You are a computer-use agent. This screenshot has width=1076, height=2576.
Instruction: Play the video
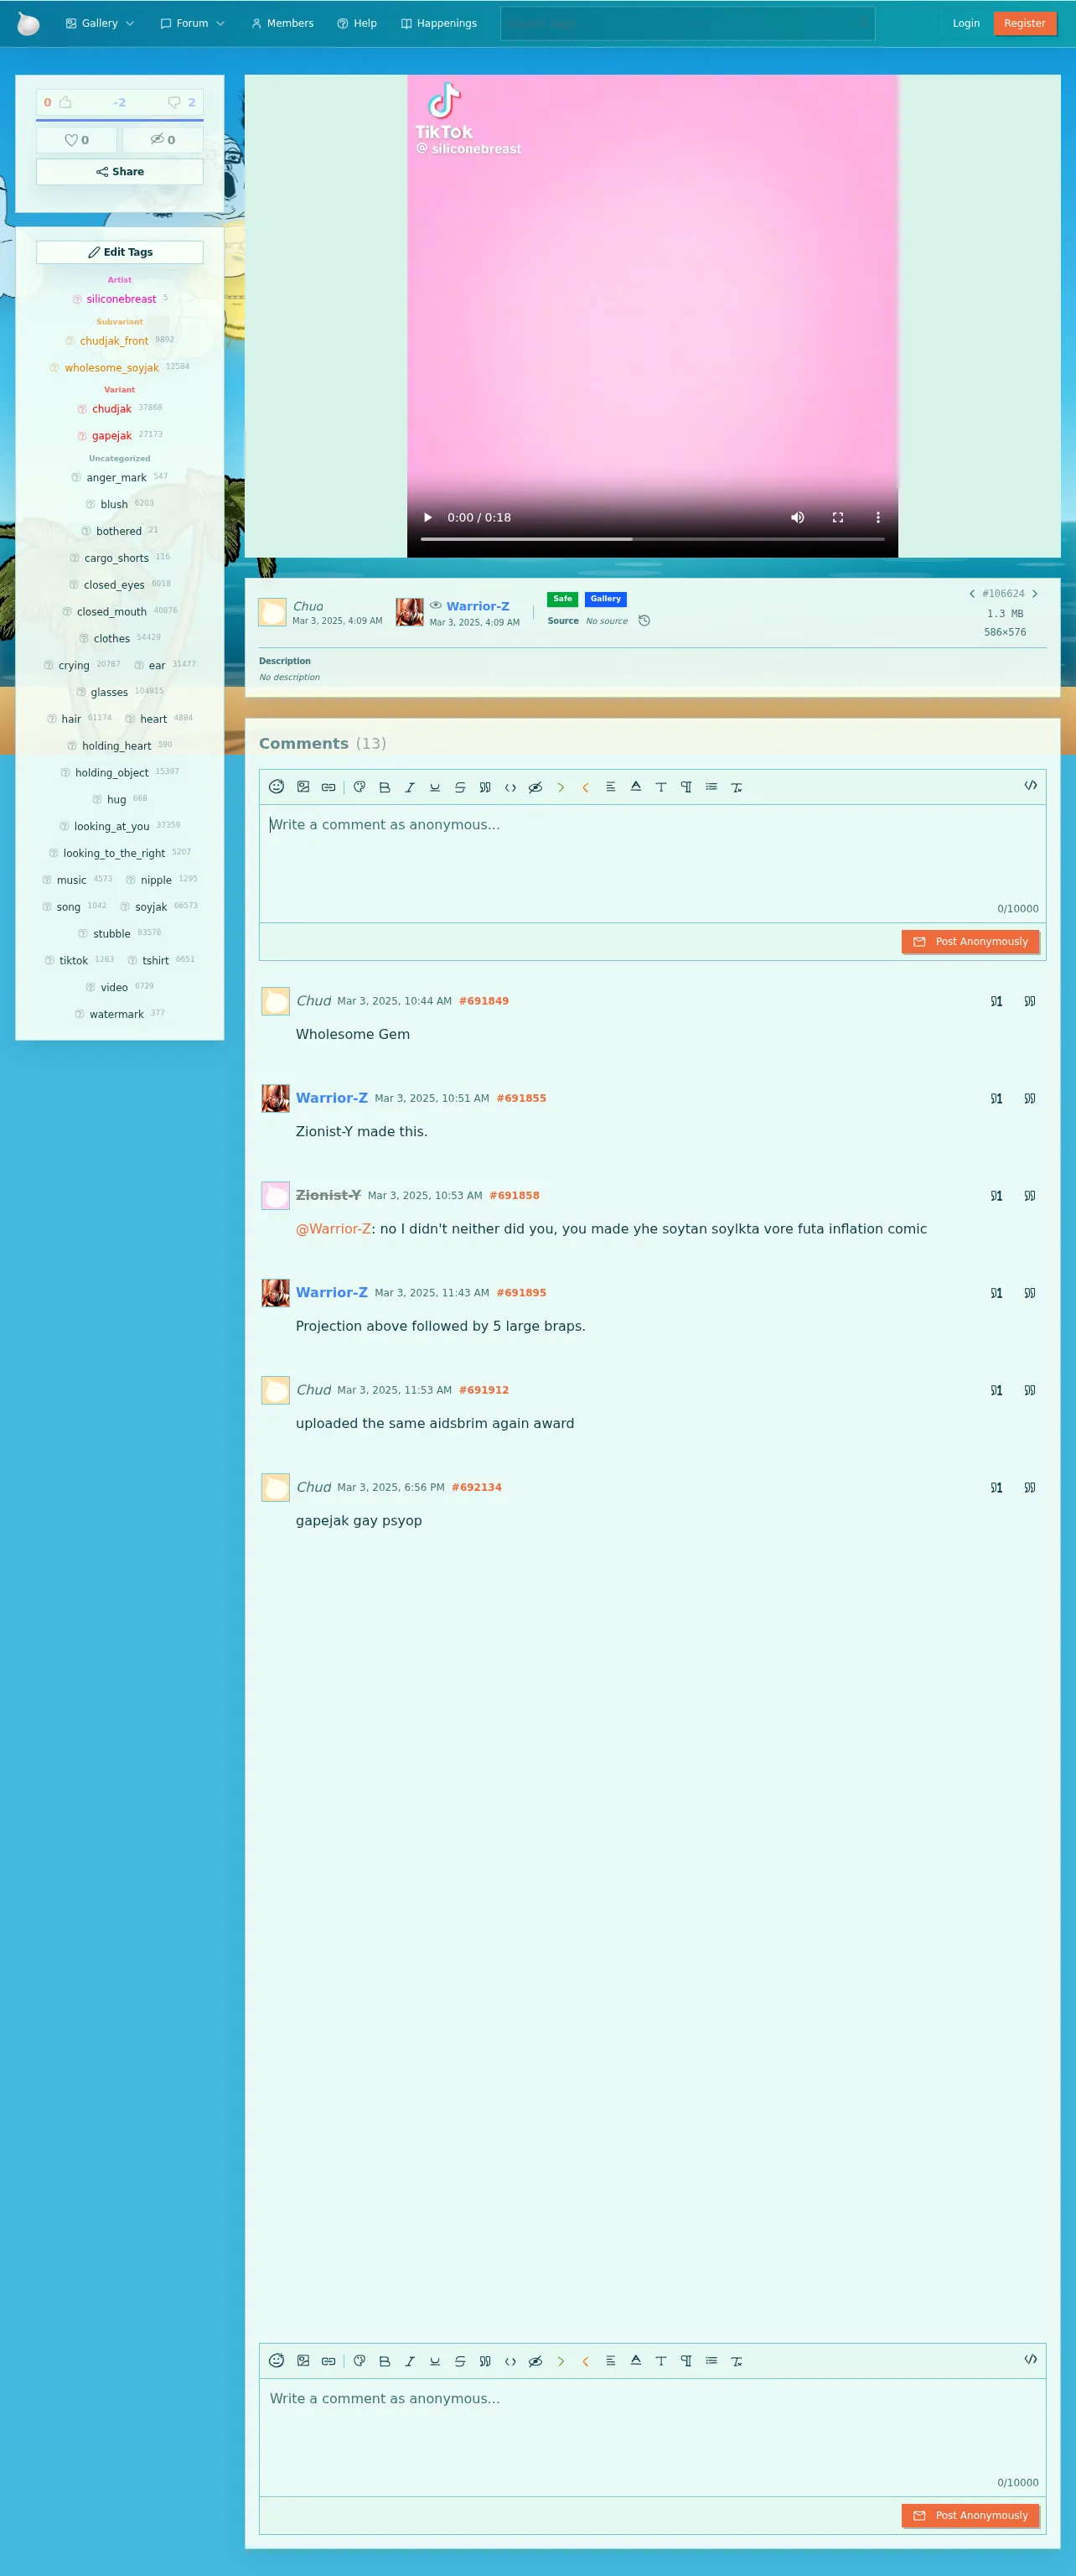(427, 517)
